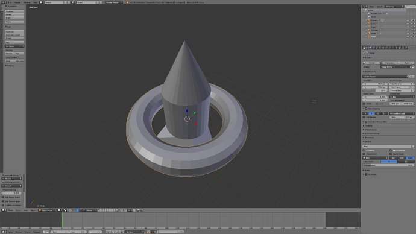Open the World properties tab icon
The height and width of the screenshot is (234, 416).
(x=380, y=48)
